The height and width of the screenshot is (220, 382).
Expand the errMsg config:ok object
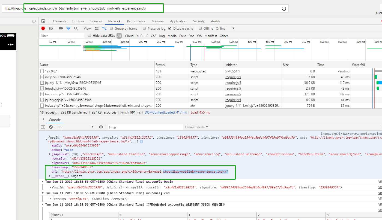point(50,199)
